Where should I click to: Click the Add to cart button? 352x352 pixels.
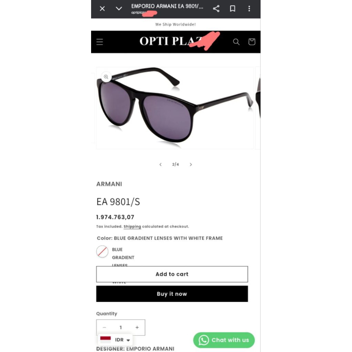tap(172, 274)
